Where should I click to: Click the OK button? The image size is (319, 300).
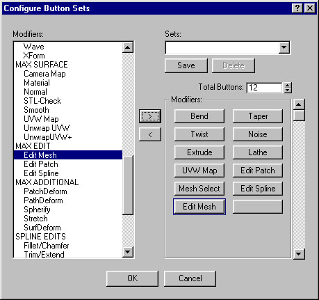(x=132, y=278)
